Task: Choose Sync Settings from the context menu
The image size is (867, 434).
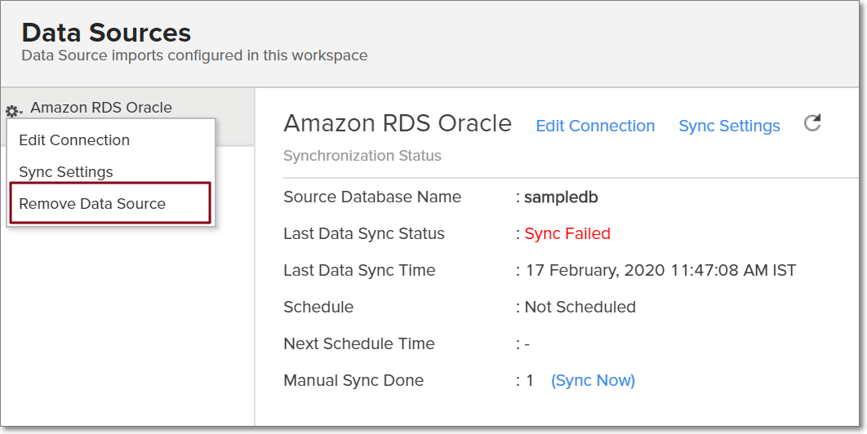Action: tap(66, 172)
